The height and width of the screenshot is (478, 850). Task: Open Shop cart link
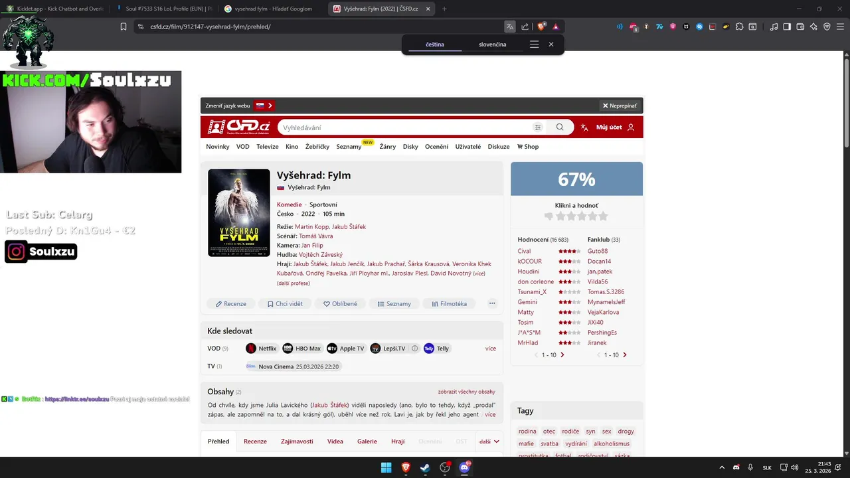click(528, 147)
